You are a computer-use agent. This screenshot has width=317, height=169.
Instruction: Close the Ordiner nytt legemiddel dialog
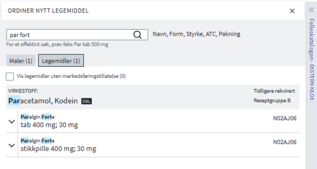tap(292, 11)
